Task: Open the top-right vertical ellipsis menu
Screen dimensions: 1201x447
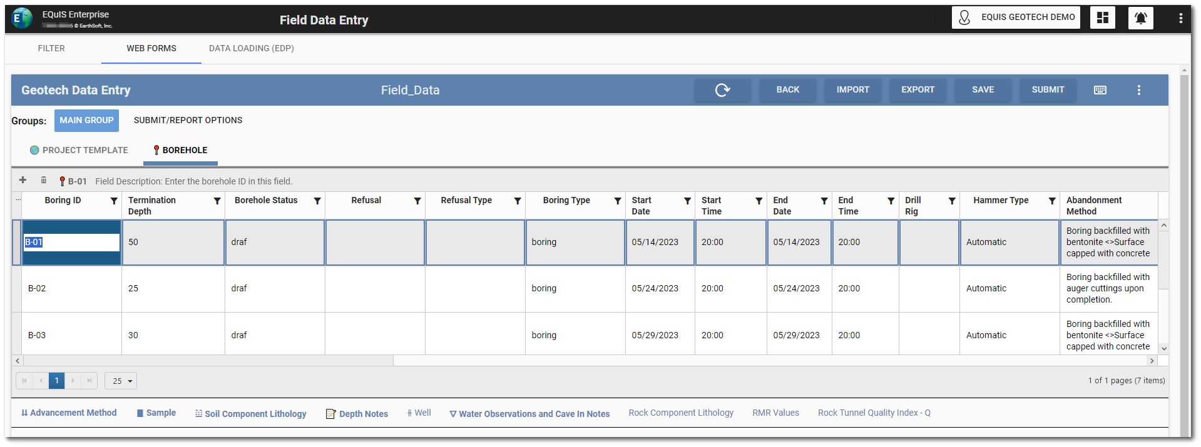Action: [1180, 18]
